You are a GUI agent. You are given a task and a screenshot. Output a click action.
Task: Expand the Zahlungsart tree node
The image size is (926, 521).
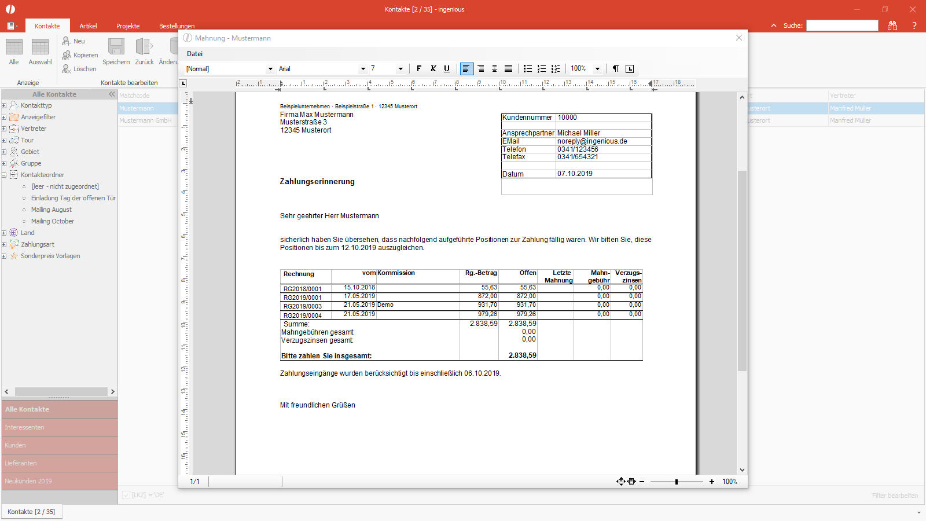[4, 244]
